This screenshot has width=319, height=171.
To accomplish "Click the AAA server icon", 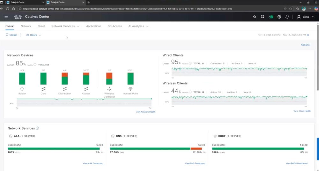I will tap(11, 136).
